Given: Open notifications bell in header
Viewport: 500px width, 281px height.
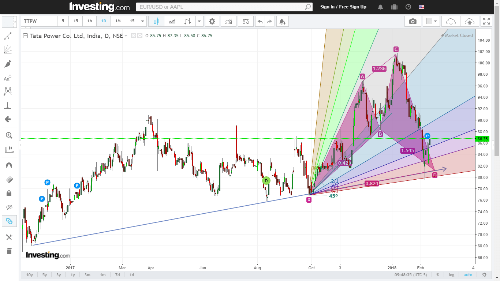Looking at the screenshot, I should [381, 7].
